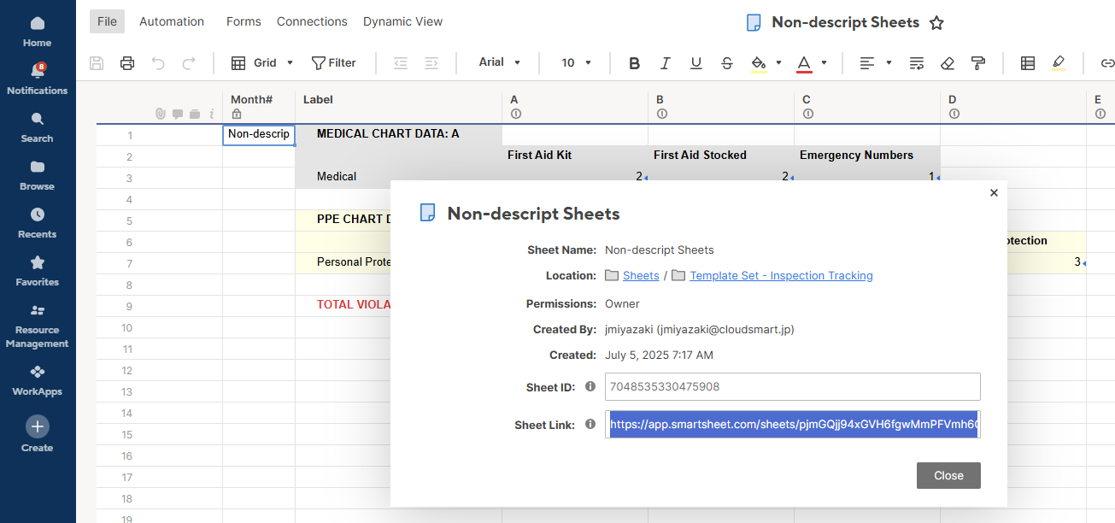Click the Create plus button
This screenshot has width=1115, height=523.
coord(38,426)
